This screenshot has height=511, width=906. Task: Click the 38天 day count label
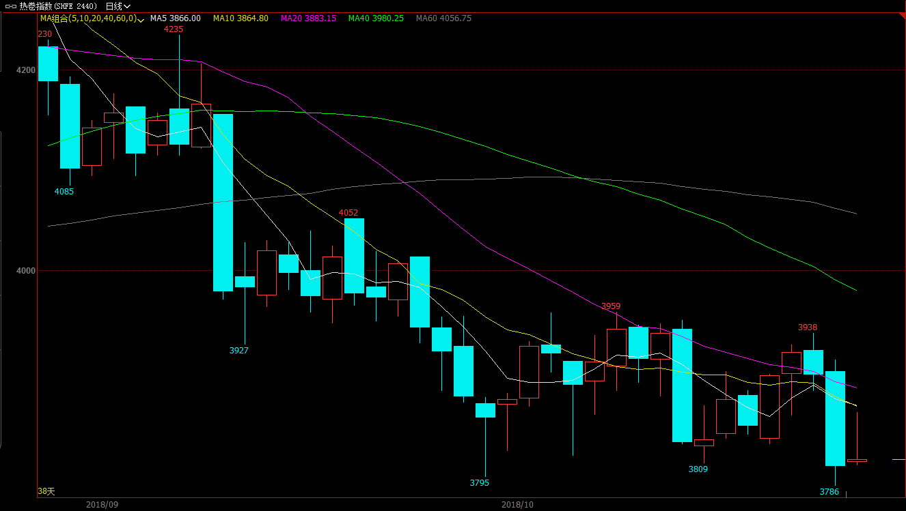click(46, 491)
